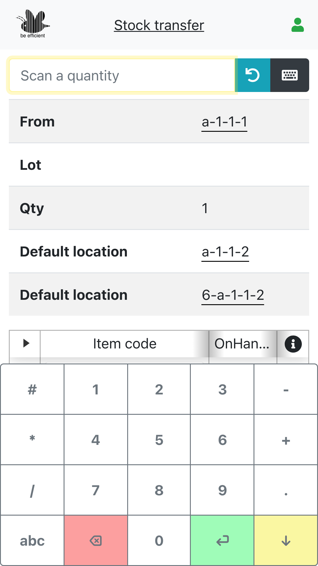The height and width of the screenshot is (566, 318).
Task: Select default location 6-a-1-1-2 link
Action: coord(233,295)
